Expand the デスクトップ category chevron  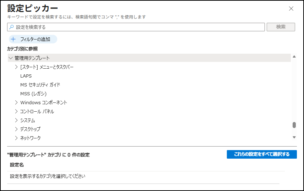click(16, 129)
